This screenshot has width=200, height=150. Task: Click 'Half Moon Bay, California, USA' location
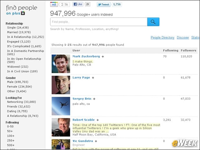point(94,135)
